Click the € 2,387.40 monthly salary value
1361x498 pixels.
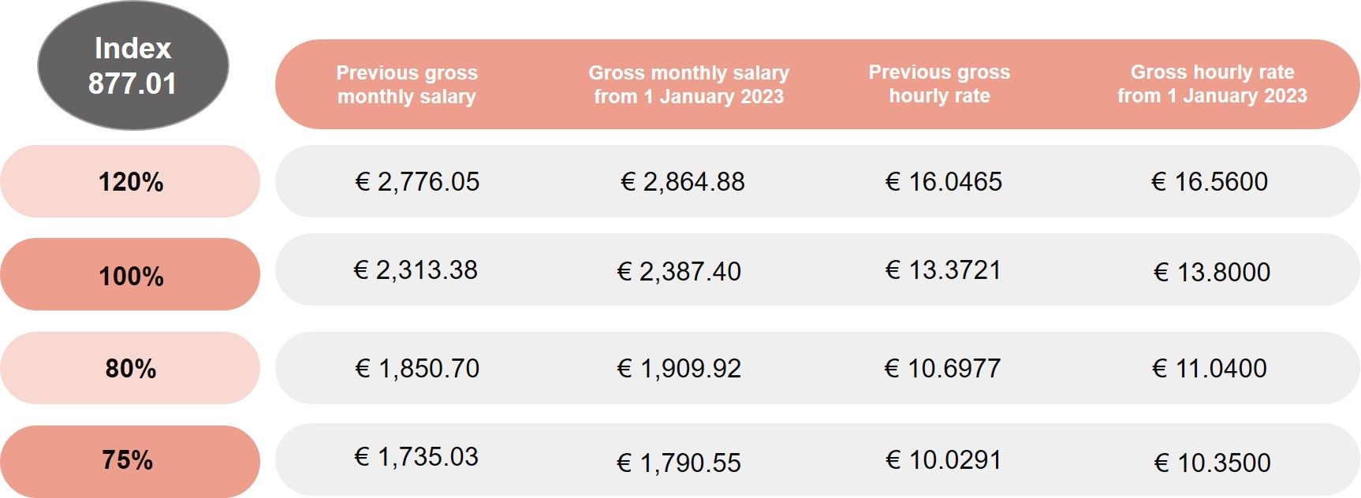point(679,272)
